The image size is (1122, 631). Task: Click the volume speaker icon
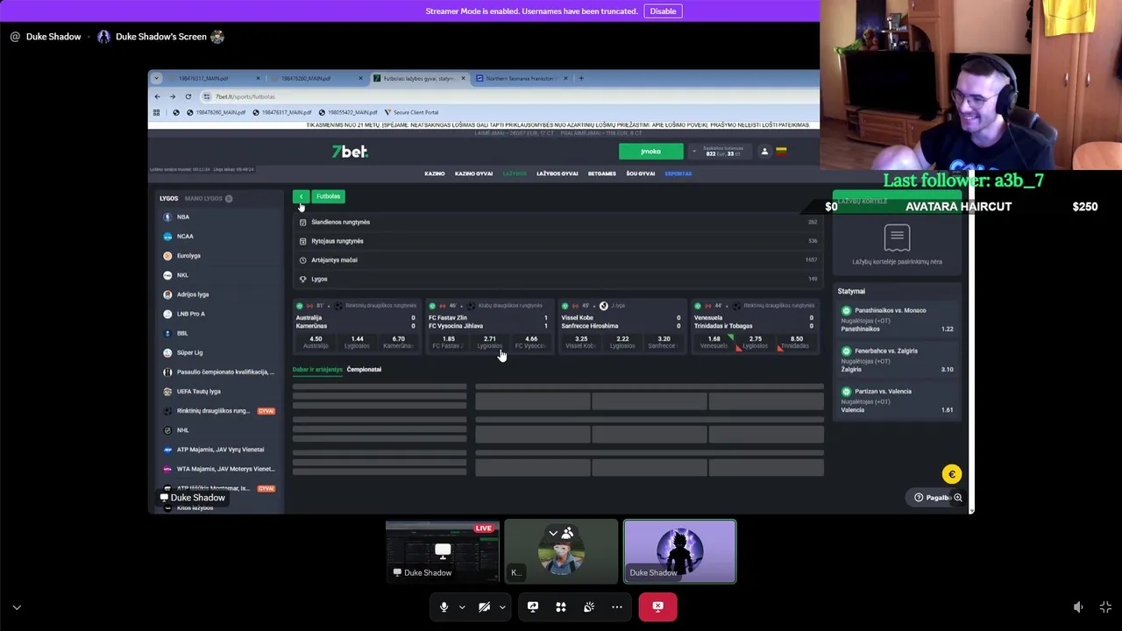(x=1078, y=606)
